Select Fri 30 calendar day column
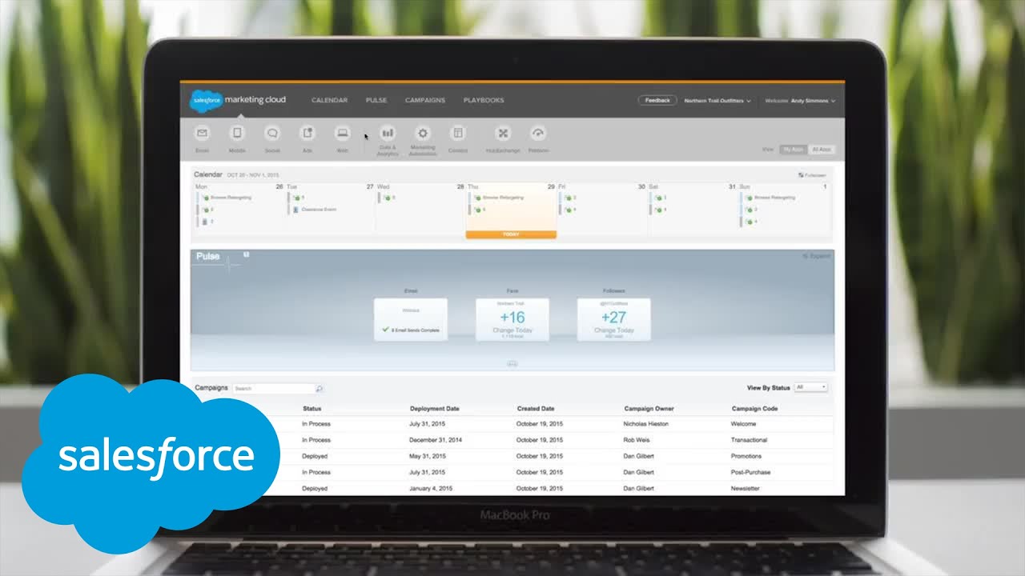 602,210
